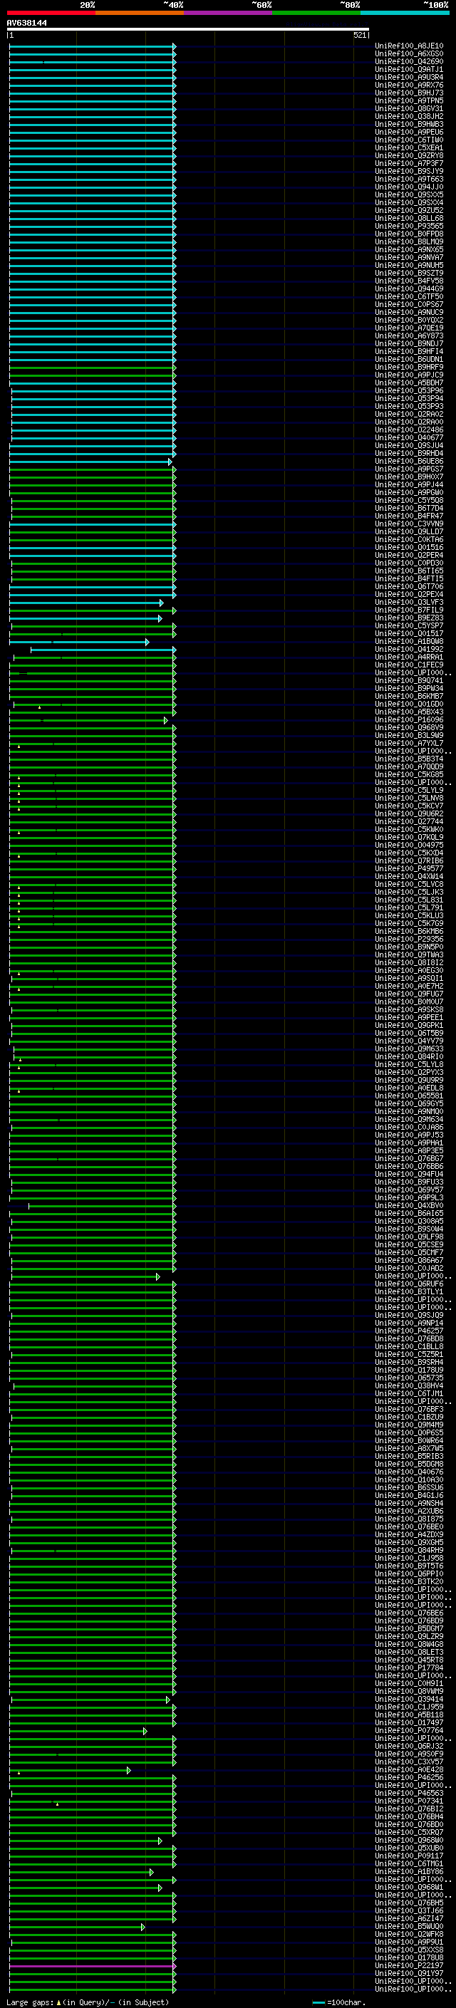
Task: Select the UniRef100_Q86A67 label
Action: pyautogui.click(x=408, y=1261)
